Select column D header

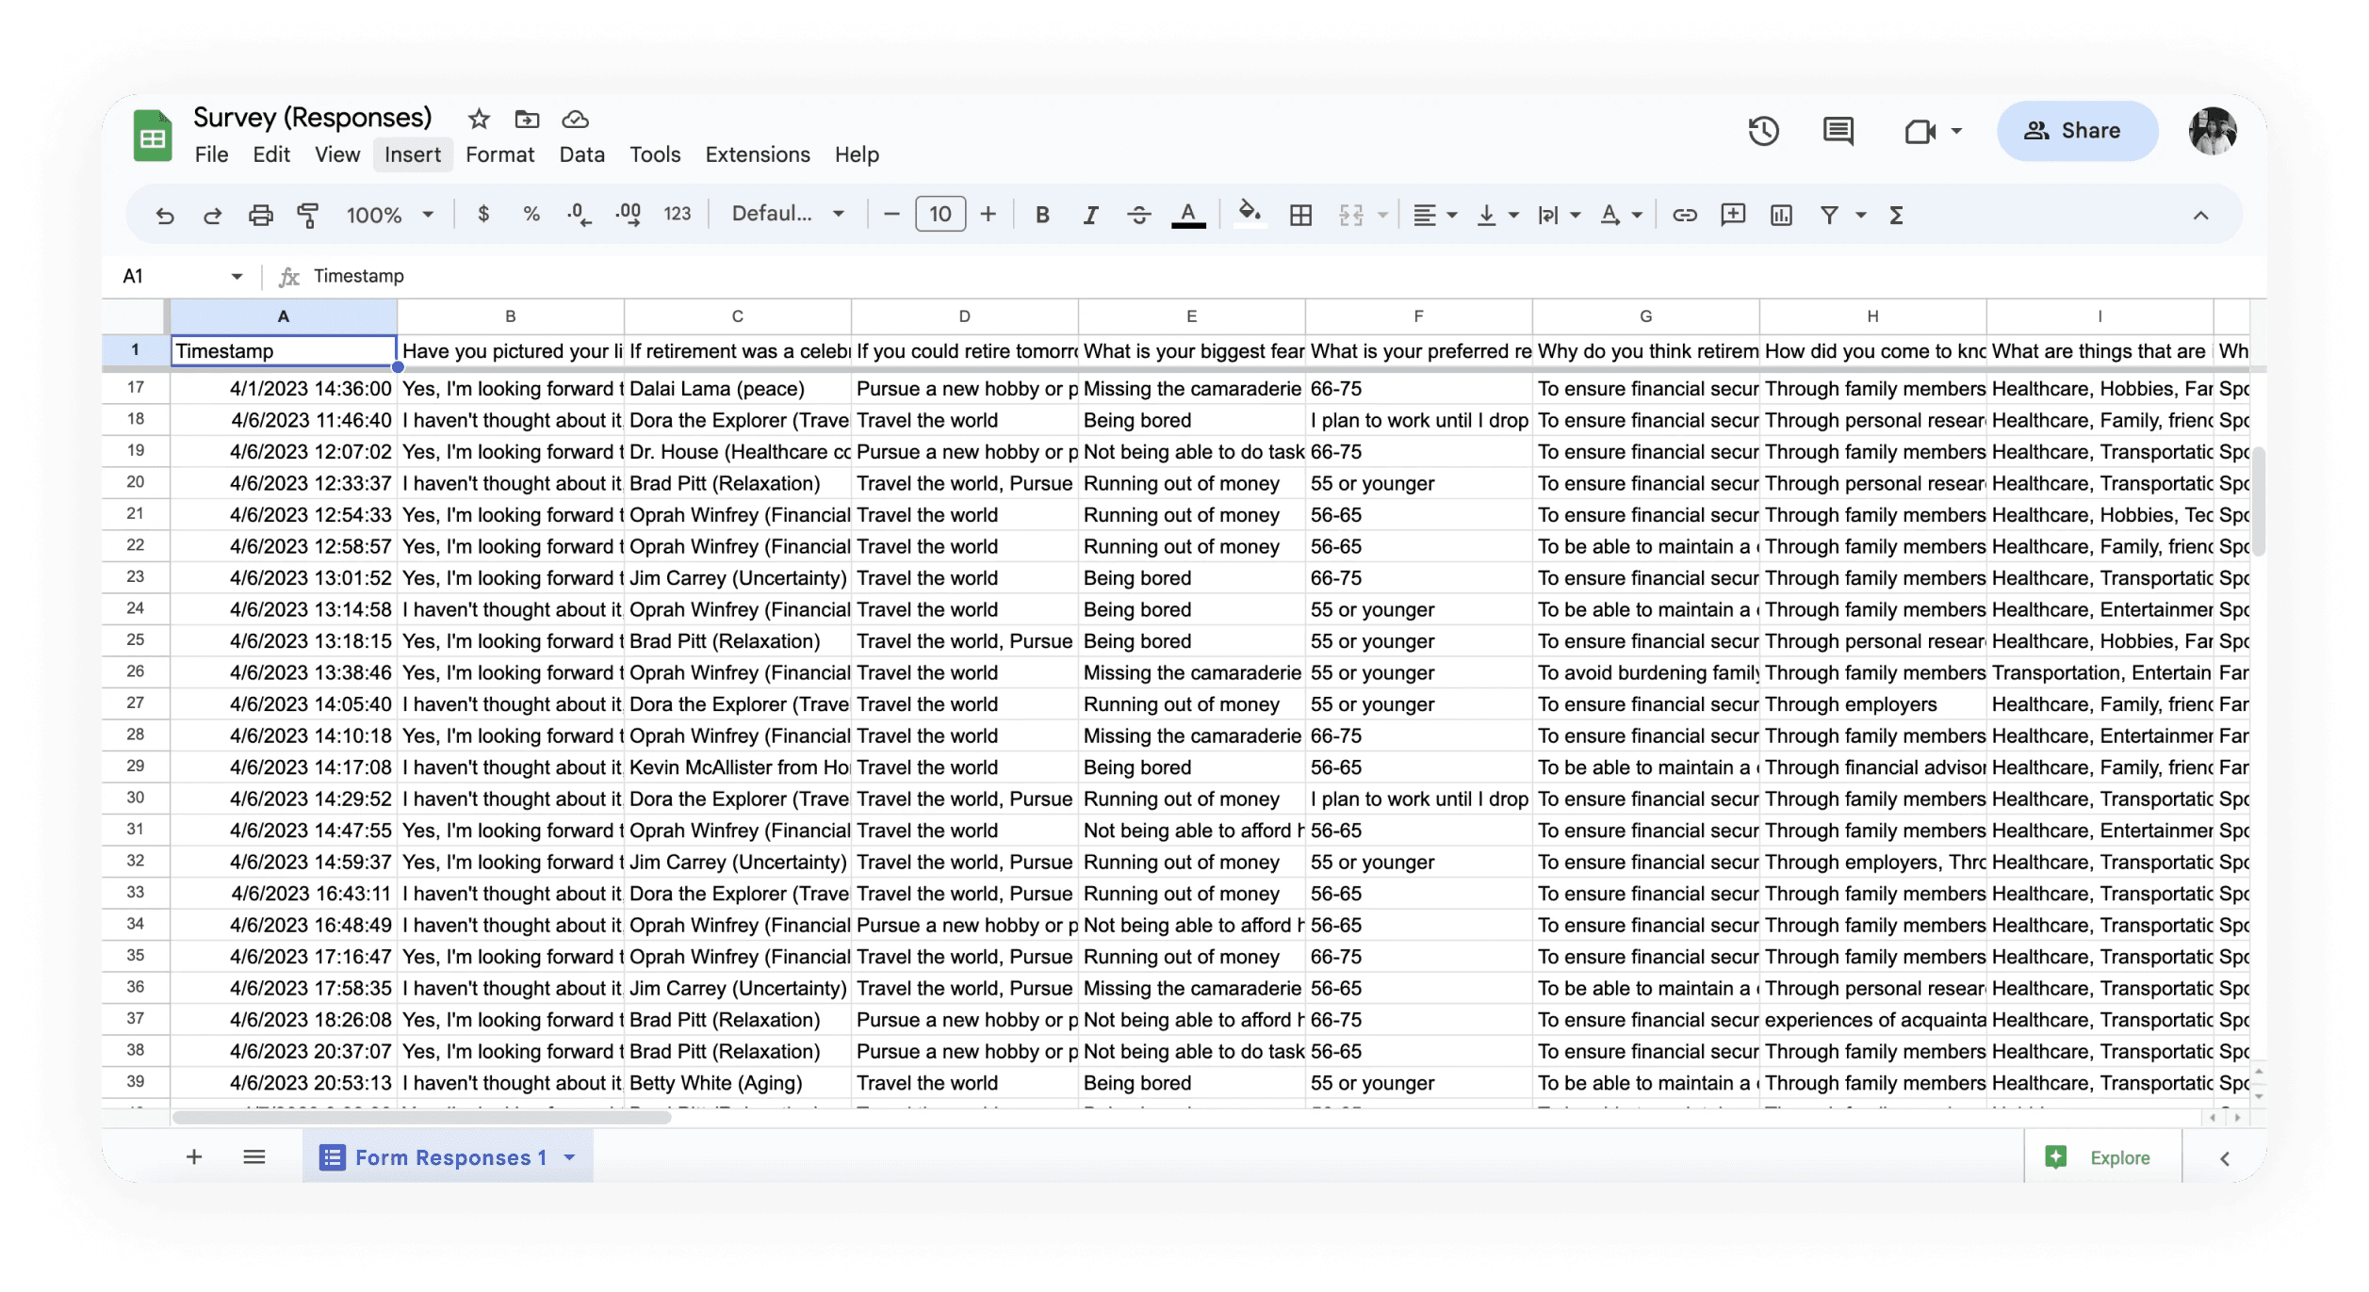(x=964, y=317)
